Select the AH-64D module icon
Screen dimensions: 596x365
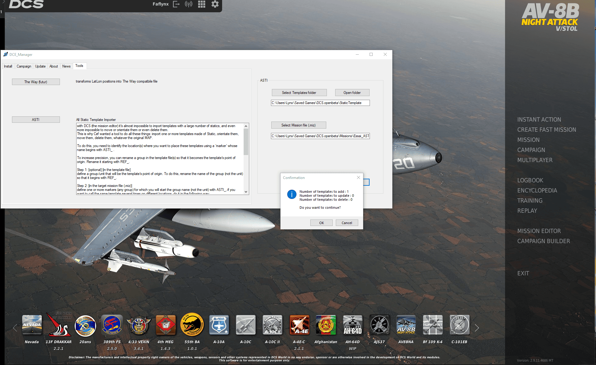[x=353, y=325]
